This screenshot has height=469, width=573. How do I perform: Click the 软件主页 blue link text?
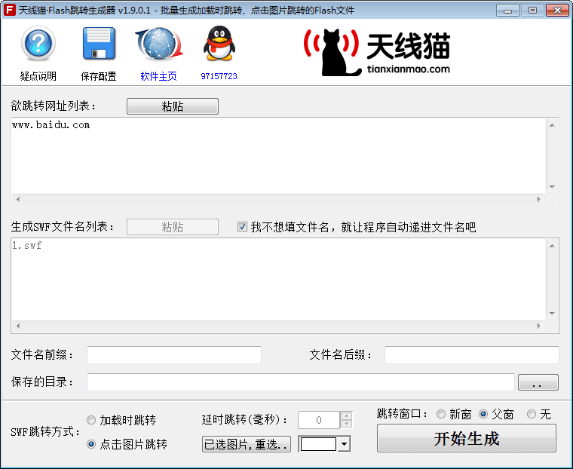pyautogui.click(x=158, y=76)
